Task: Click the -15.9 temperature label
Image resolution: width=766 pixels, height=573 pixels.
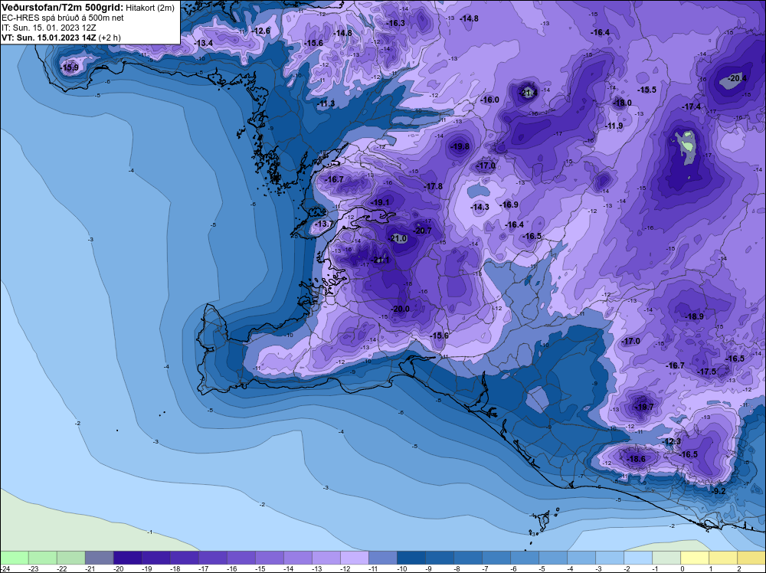Action: [70, 67]
